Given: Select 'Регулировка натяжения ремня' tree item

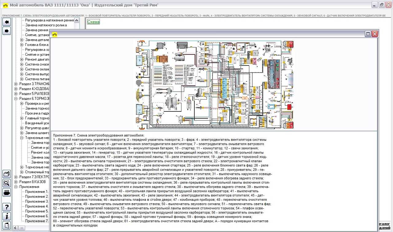Looking at the screenshot, I should [49, 20].
